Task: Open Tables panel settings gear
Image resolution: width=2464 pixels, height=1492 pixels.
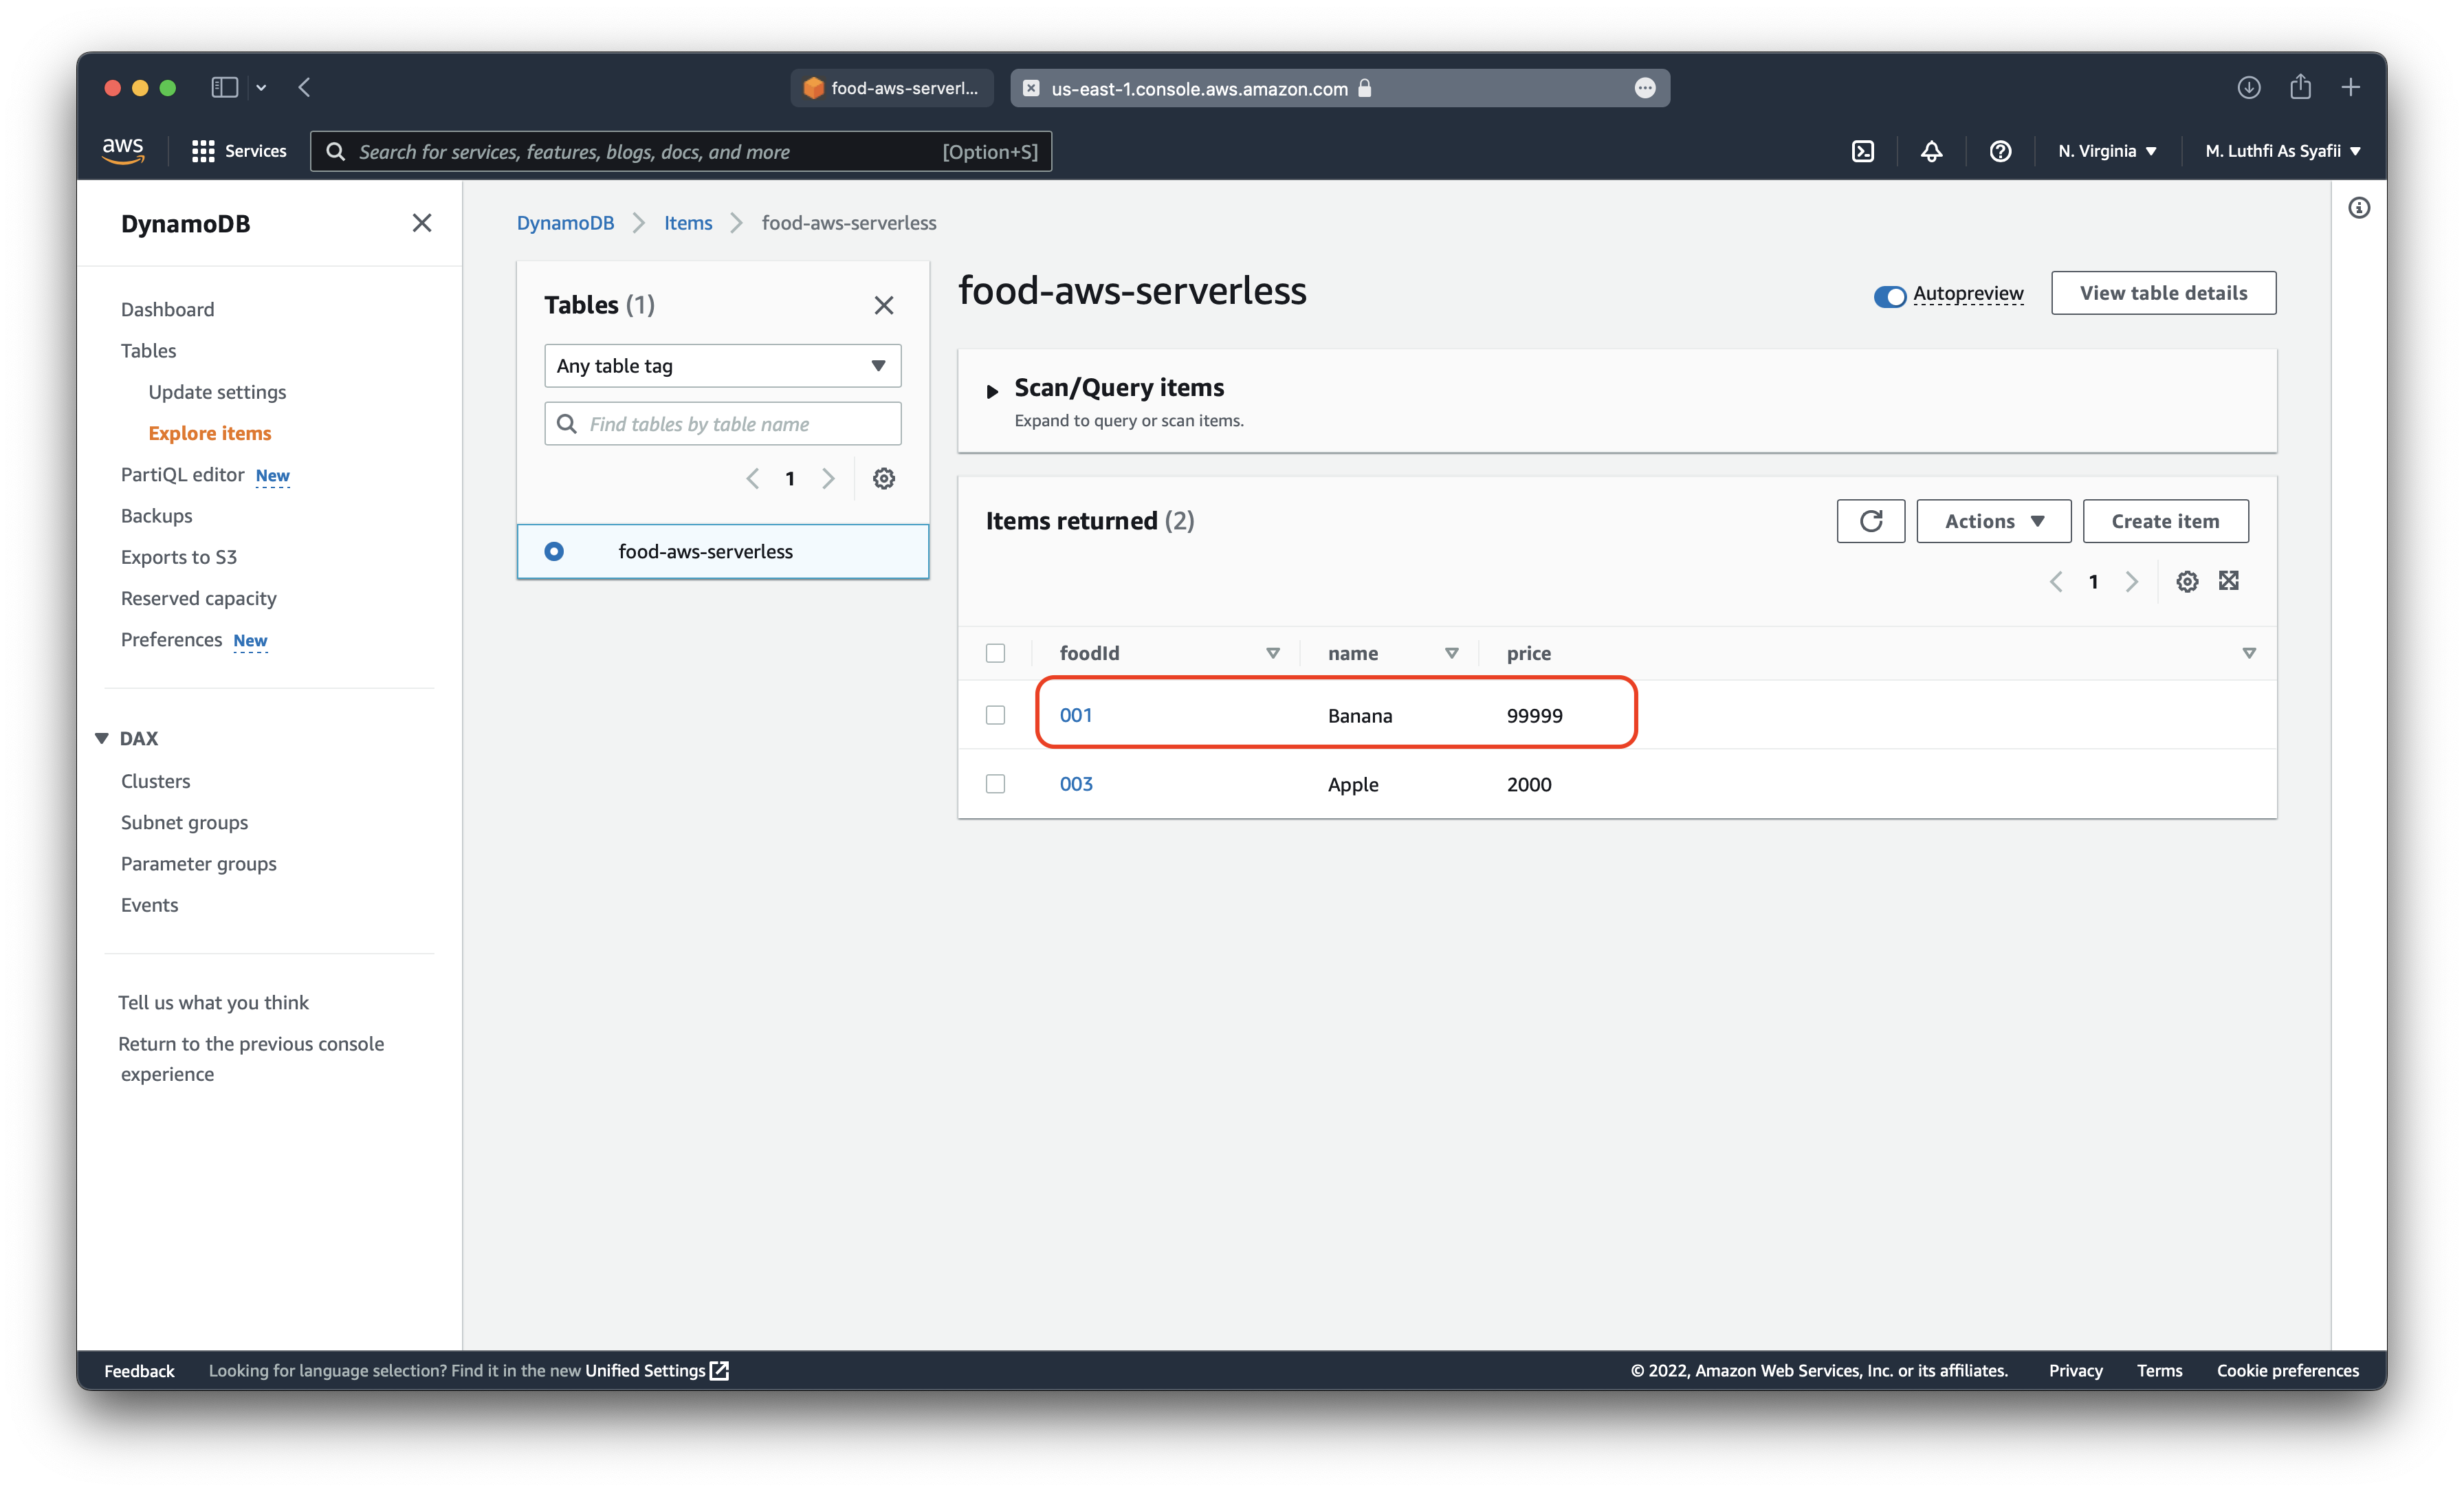Action: pos(883,478)
